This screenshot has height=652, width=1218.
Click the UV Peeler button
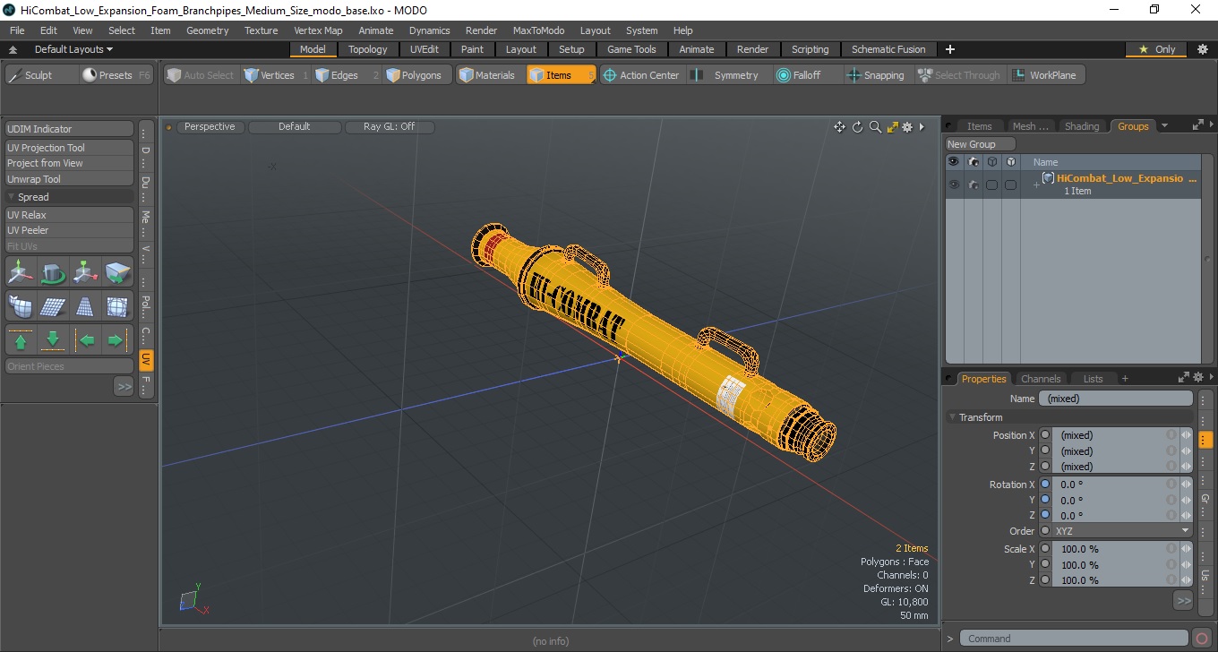click(69, 230)
